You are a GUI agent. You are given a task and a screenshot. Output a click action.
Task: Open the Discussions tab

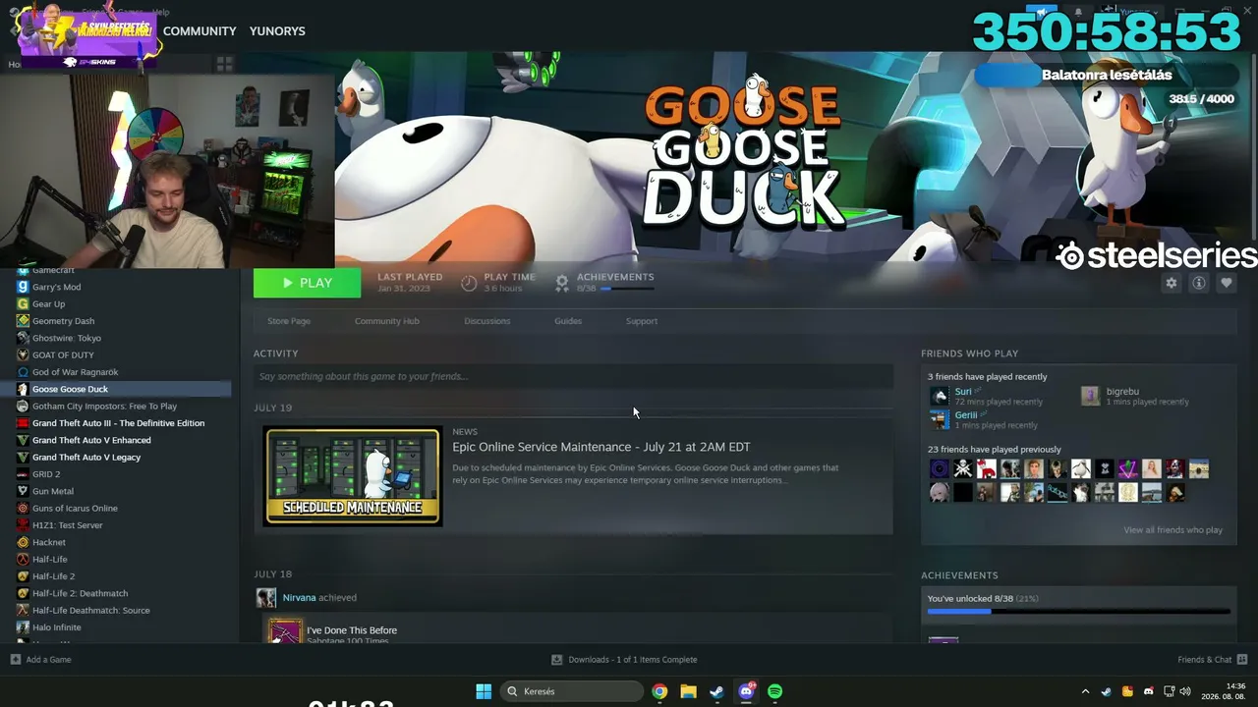(x=487, y=321)
